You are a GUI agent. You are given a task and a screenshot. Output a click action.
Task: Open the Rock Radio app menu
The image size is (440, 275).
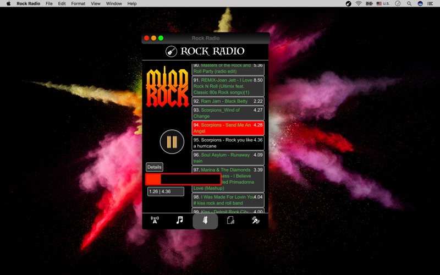[29, 4]
